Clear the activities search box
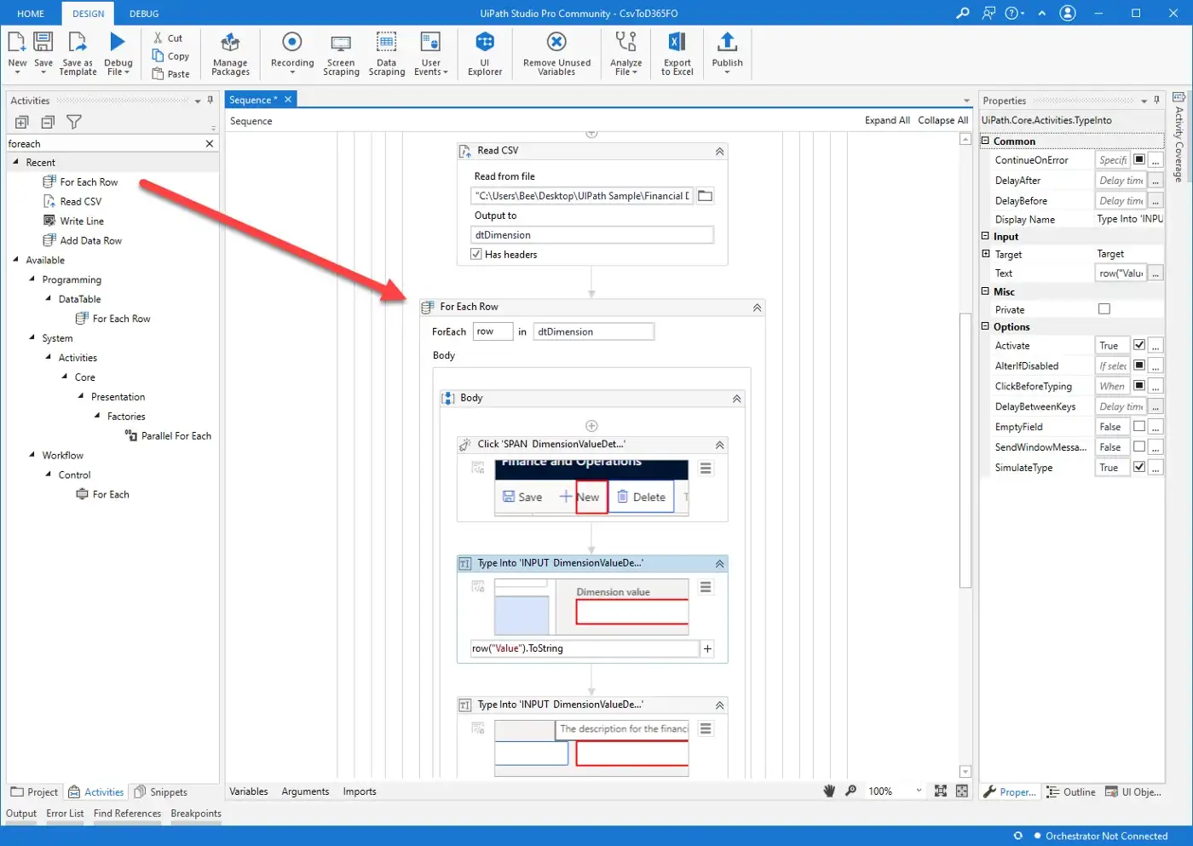The width and height of the screenshot is (1193, 846). [x=209, y=144]
